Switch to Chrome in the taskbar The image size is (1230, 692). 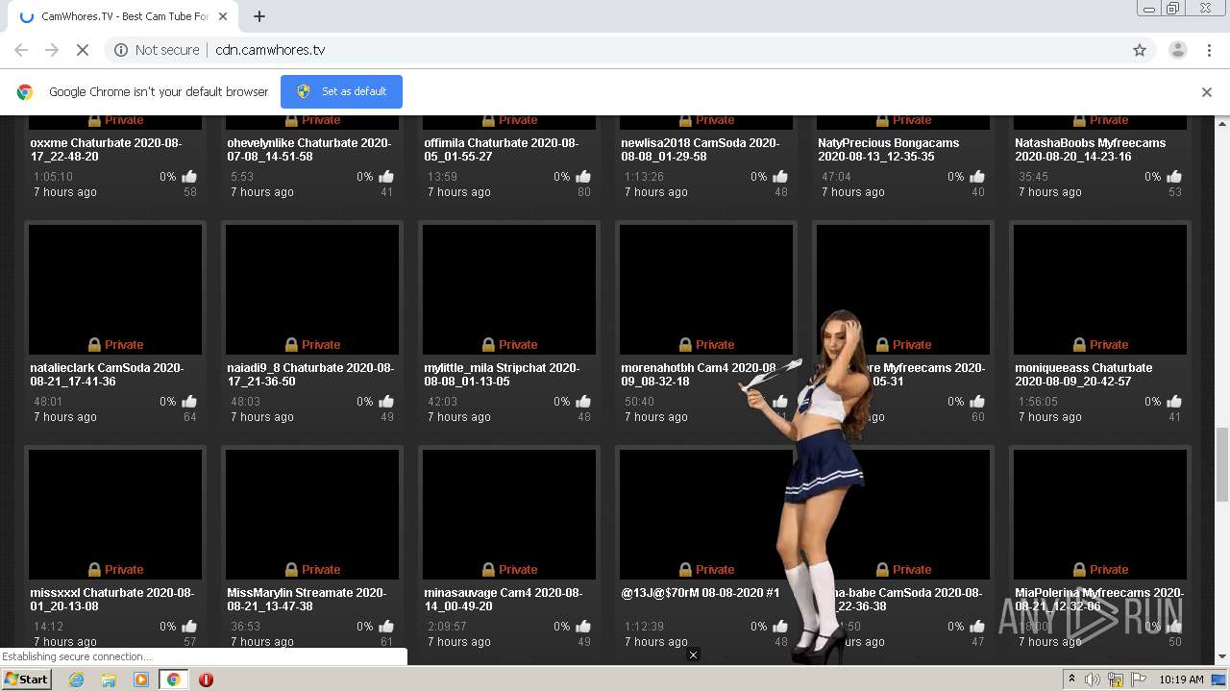click(x=173, y=680)
